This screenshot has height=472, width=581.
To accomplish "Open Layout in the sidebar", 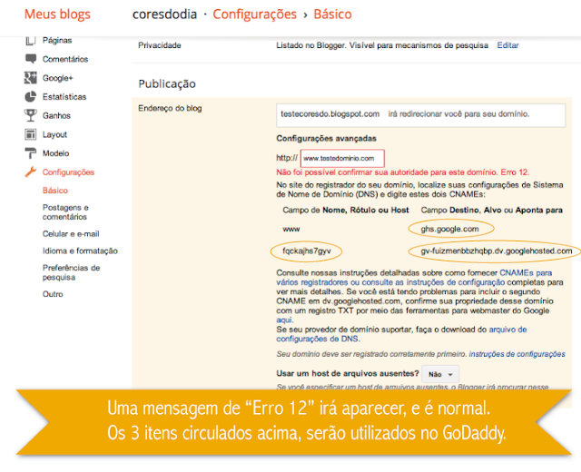I will [x=54, y=134].
